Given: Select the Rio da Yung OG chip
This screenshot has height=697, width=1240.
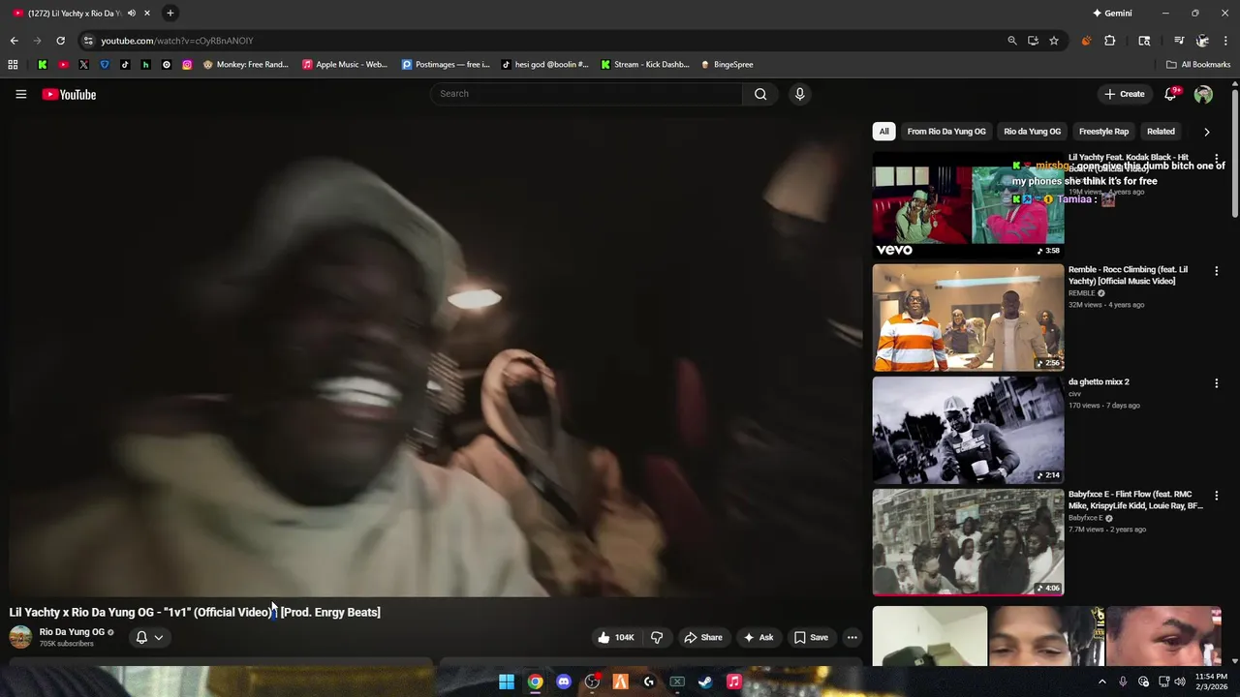Looking at the screenshot, I should 1032,132.
